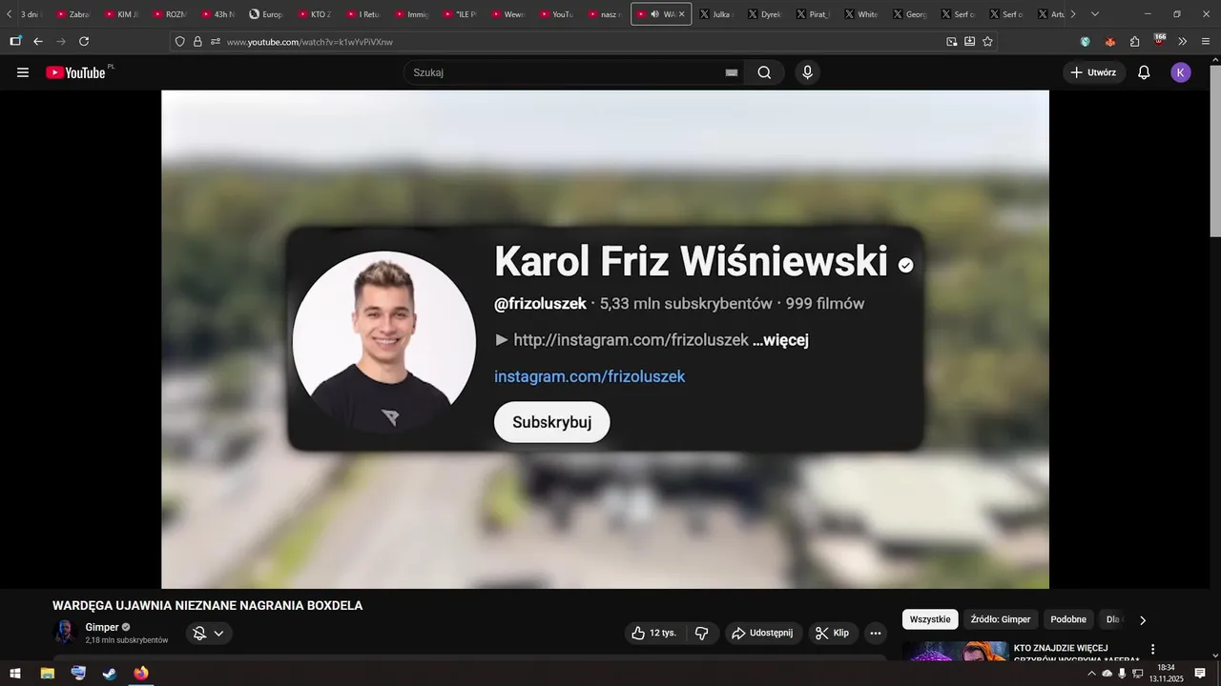Click the search magnifier button
This screenshot has height=686, width=1221.
tap(764, 72)
